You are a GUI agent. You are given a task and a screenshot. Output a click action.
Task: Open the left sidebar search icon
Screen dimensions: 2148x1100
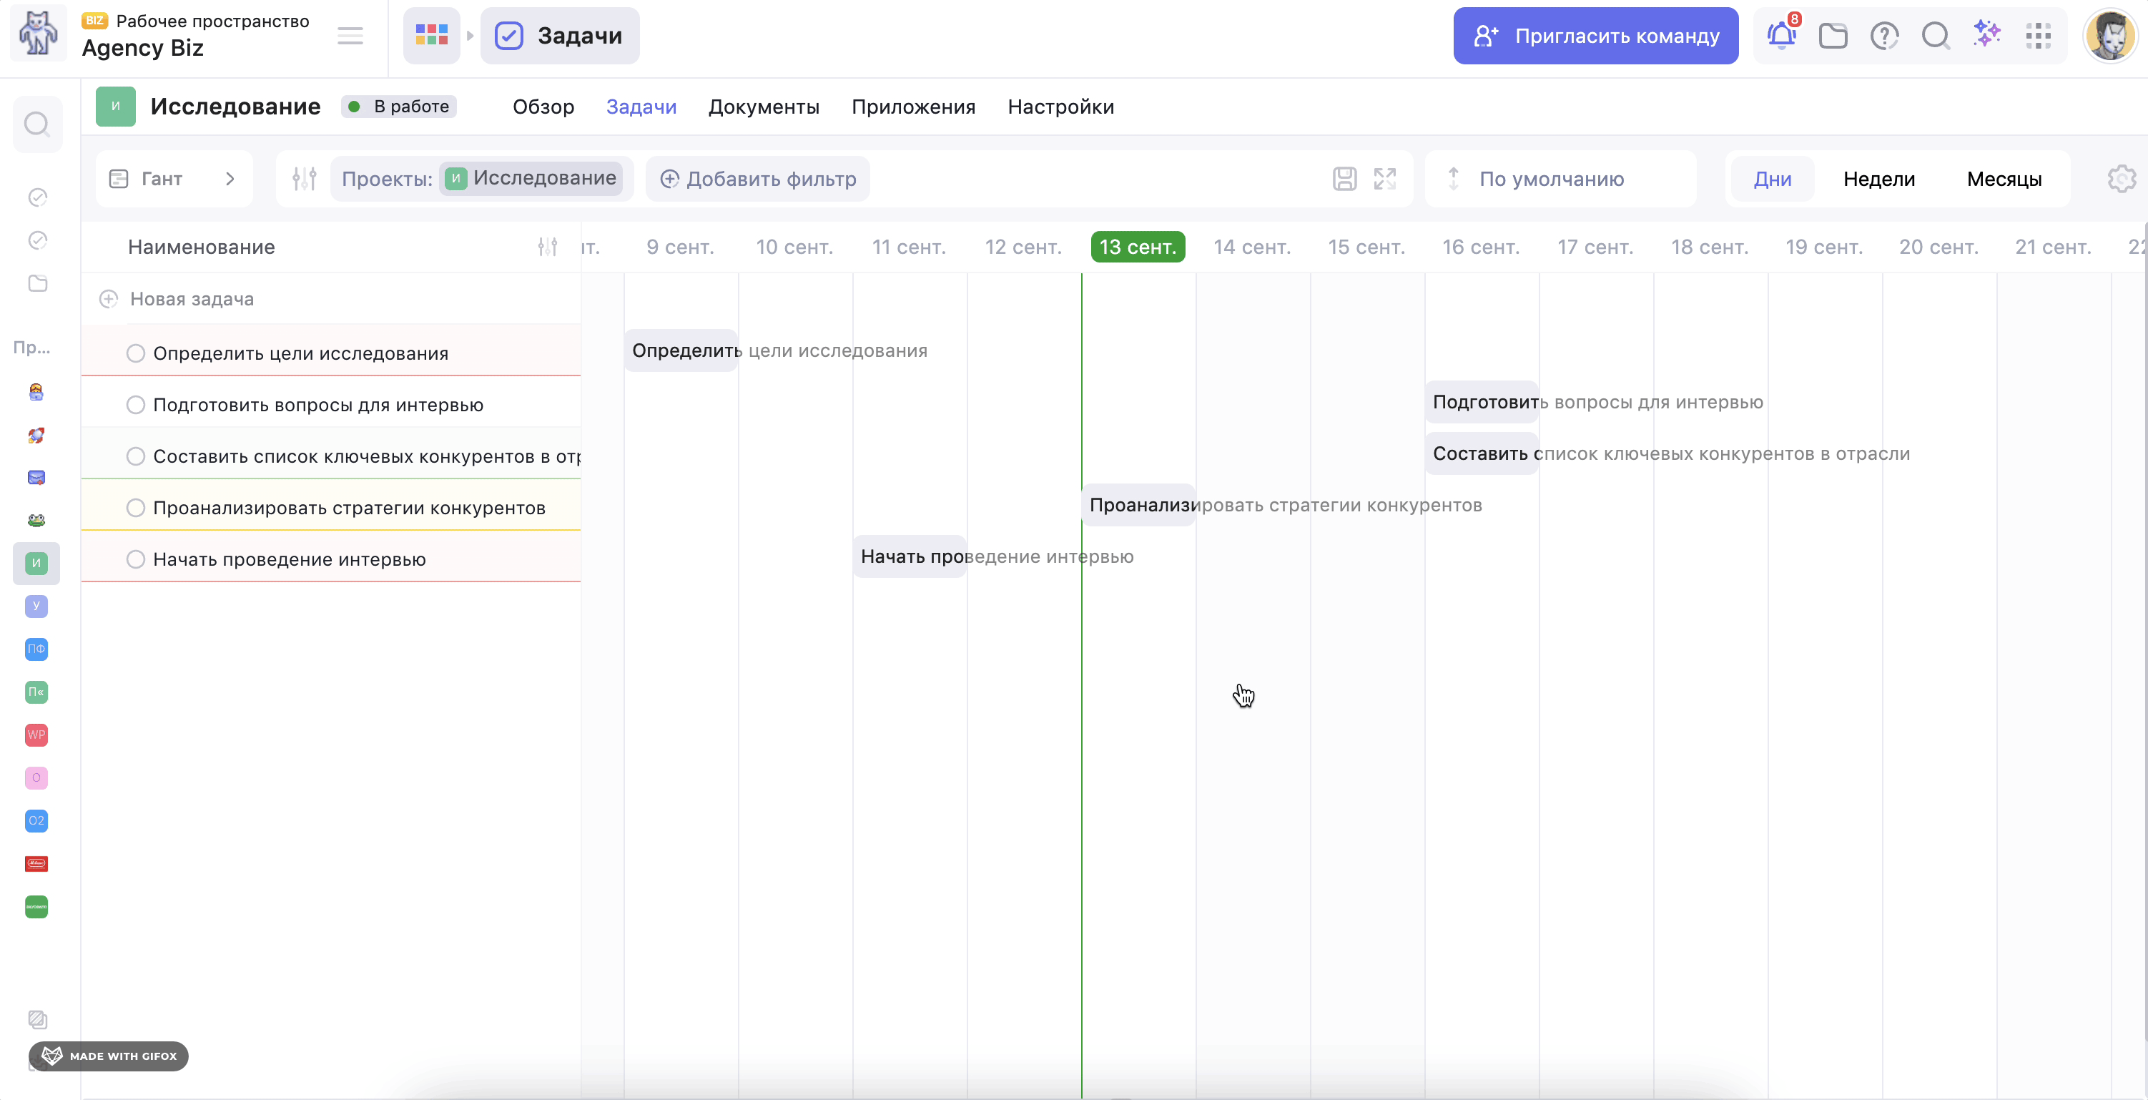coord(36,124)
